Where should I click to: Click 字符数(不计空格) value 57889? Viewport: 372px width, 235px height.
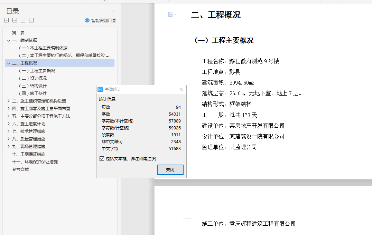(x=175, y=121)
